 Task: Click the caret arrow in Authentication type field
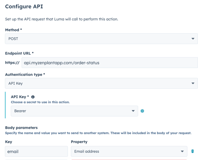[x=193, y=83]
